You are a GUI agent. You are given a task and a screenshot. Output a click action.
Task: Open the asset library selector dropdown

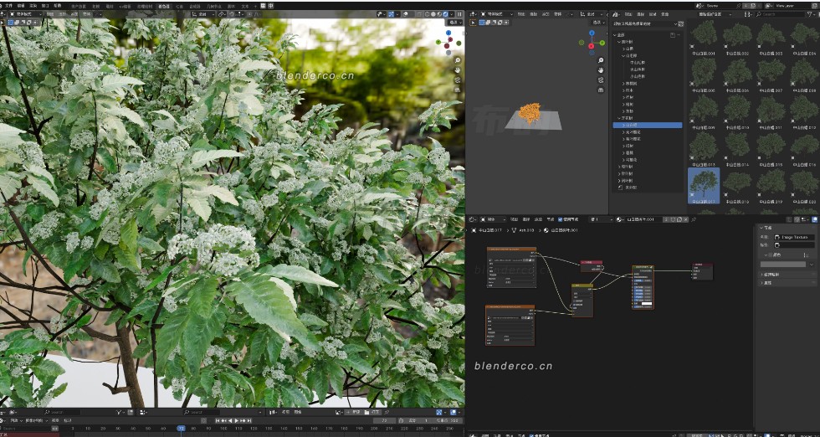645,23
